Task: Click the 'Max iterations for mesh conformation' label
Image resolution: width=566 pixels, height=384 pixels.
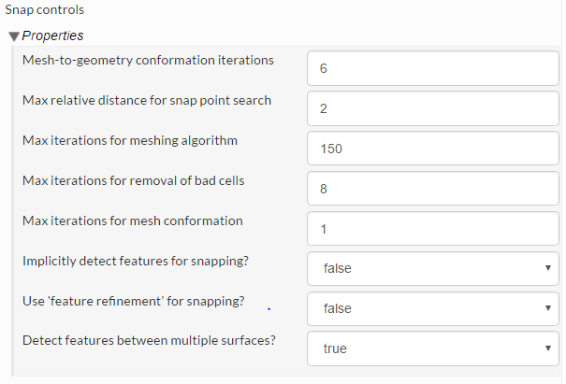Action: [133, 220]
